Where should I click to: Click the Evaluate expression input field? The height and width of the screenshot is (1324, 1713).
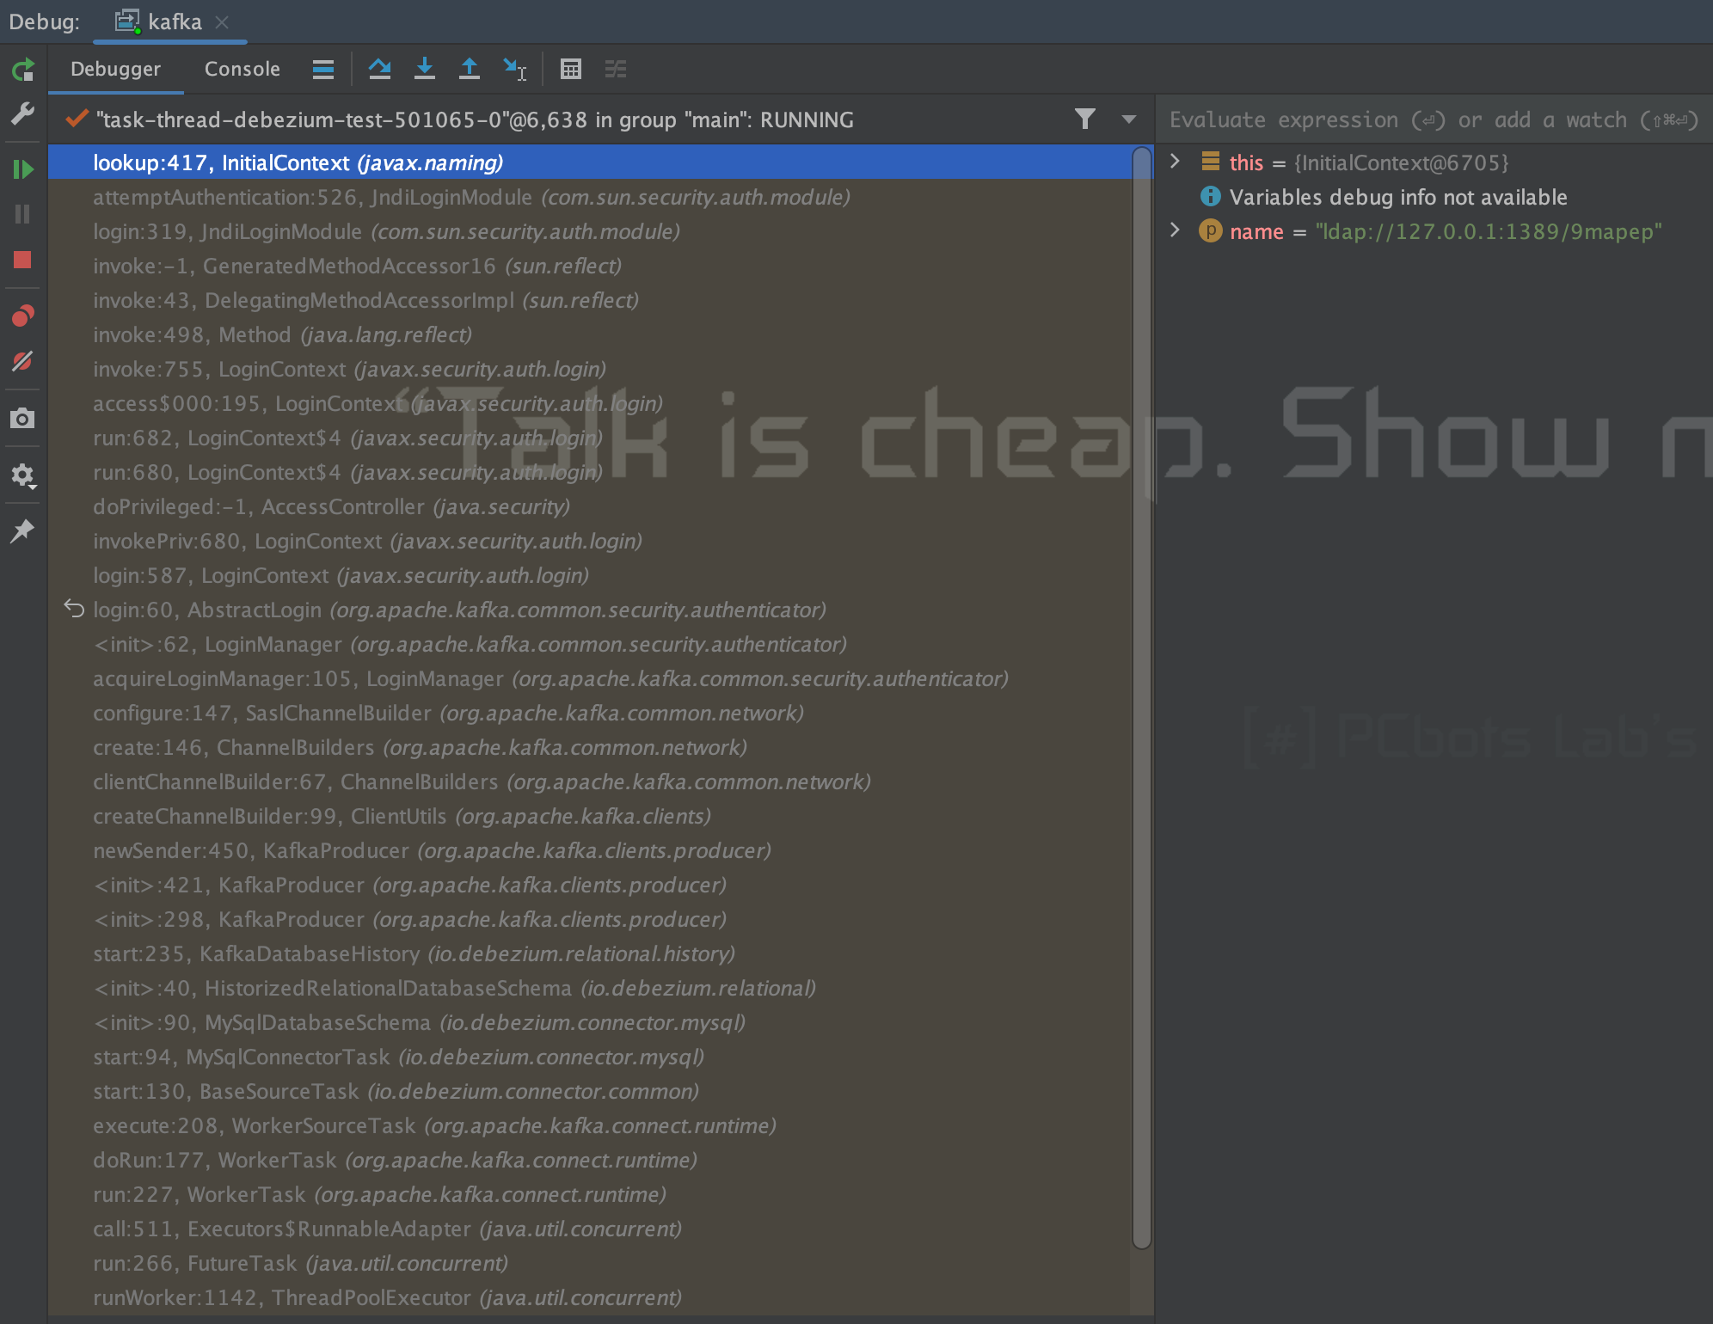tap(1434, 120)
